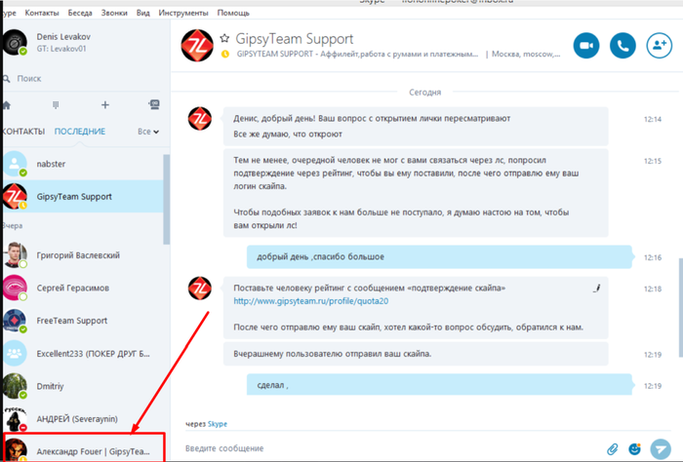Image resolution: width=683 pixels, height=462 pixels.
Task: Open the gipsyteam.ru/profile/quota20 link
Action: (x=310, y=301)
